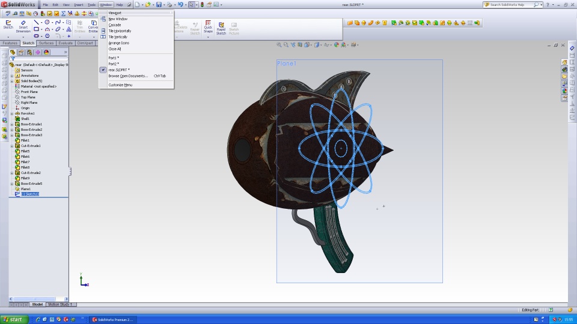This screenshot has height=324, width=577.
Task: Open the Display Style dropdown arrow
Action: coord(321,45)
